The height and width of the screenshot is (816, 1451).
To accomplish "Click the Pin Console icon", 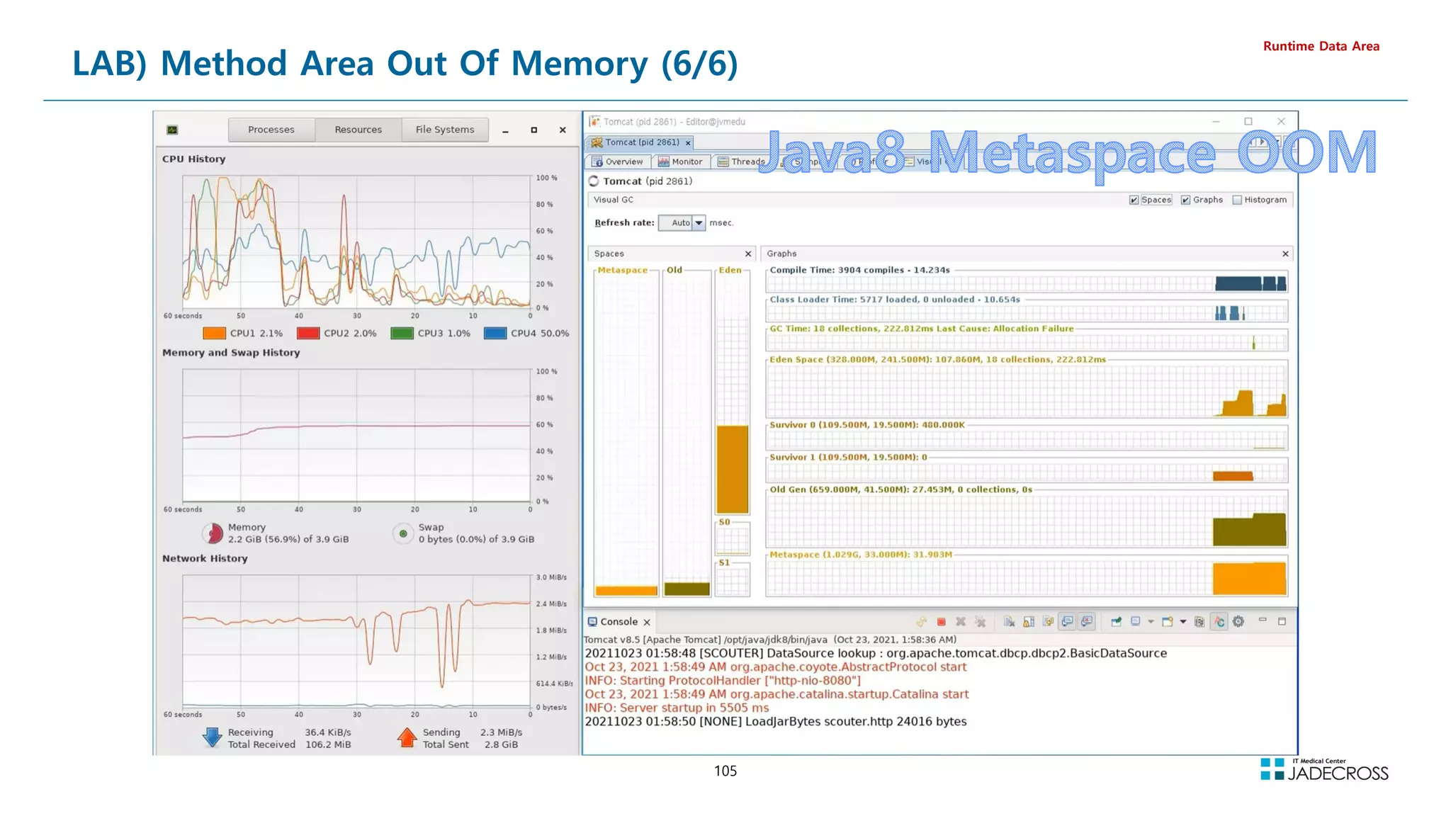I will point(1116,622).
